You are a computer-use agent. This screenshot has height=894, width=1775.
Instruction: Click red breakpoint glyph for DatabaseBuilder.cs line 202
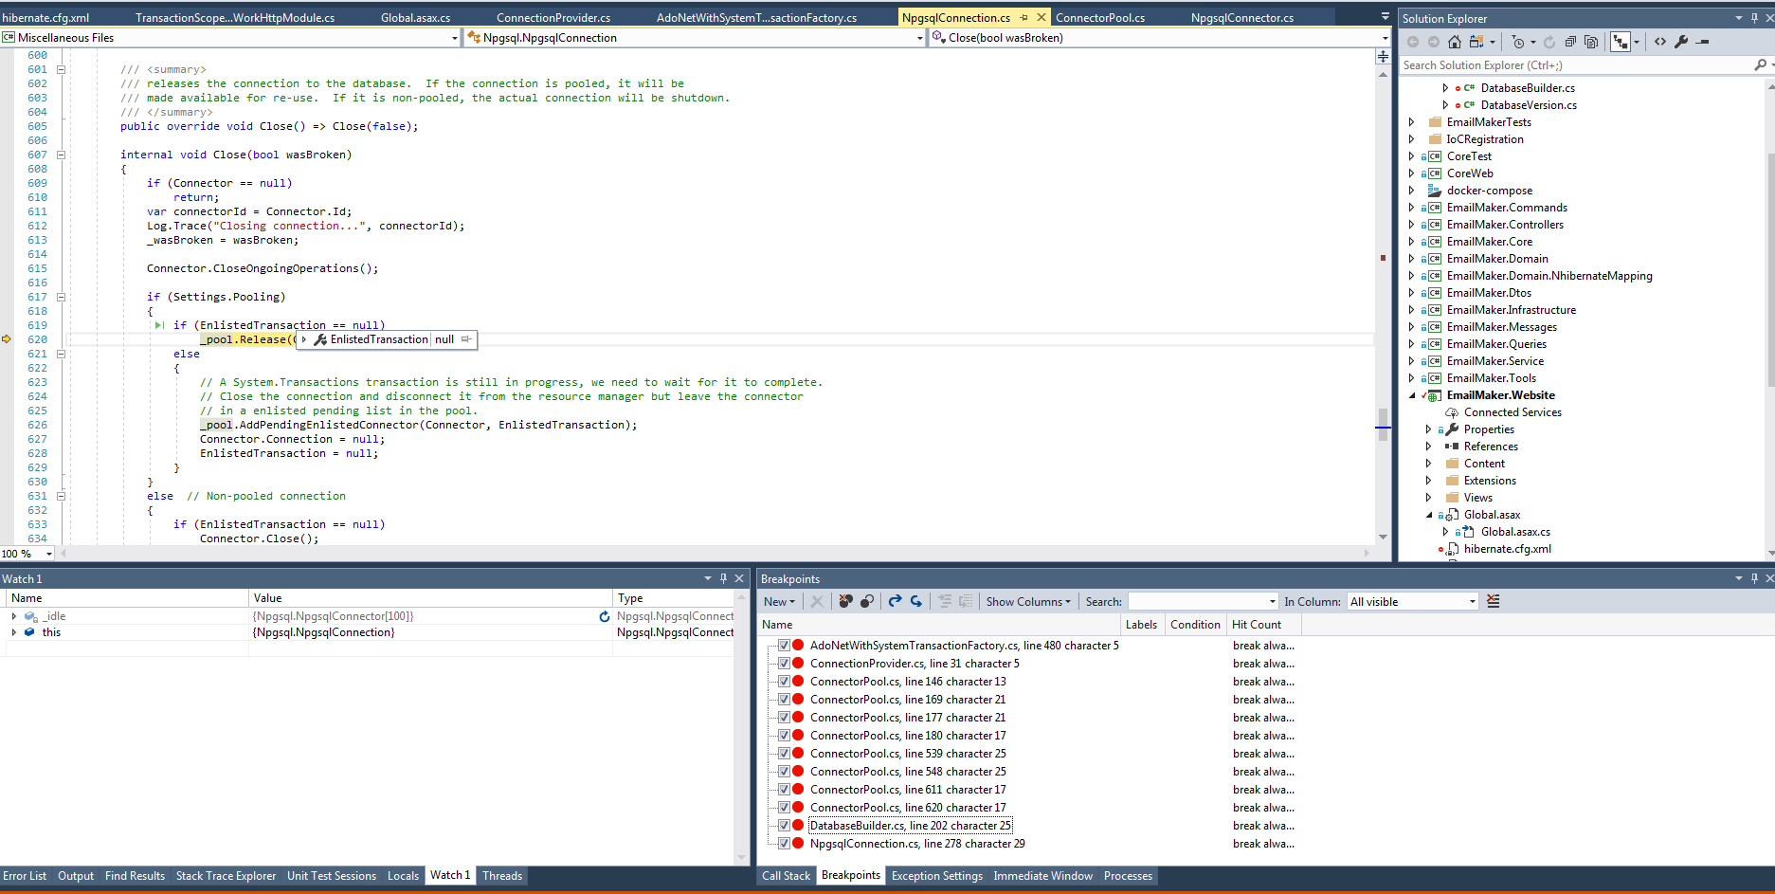798,826
